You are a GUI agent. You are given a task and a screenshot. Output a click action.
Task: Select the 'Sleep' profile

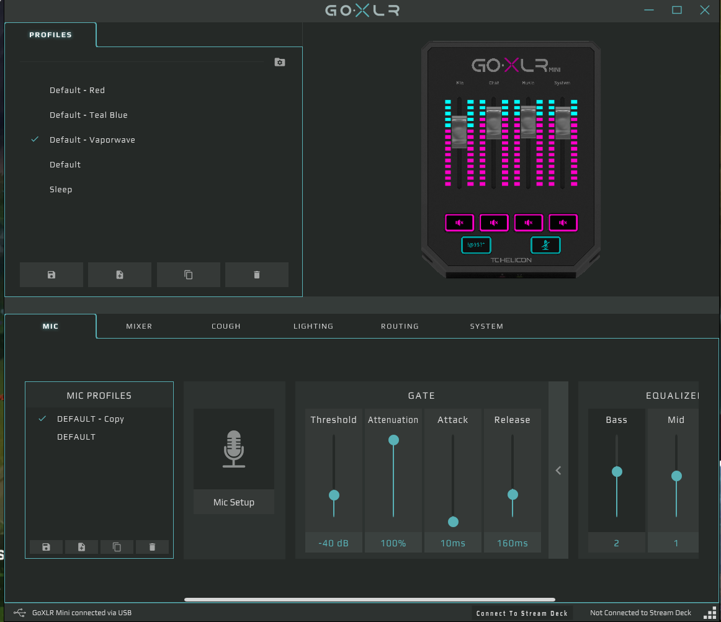[61, 189]
